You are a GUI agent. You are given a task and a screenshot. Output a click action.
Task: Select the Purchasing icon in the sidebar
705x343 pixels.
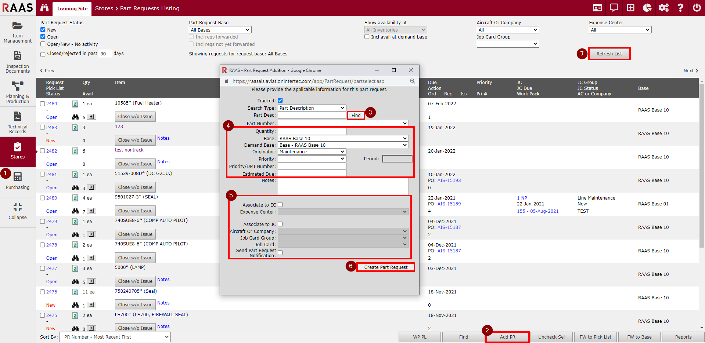tap(17, 180)
